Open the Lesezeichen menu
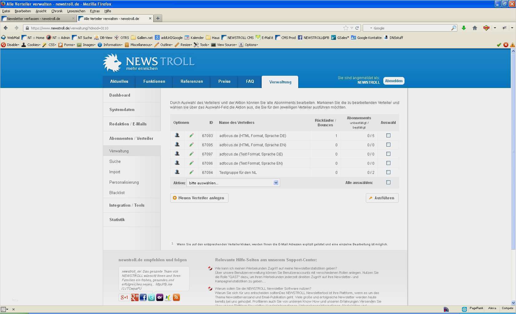 (x=76, y=11)
